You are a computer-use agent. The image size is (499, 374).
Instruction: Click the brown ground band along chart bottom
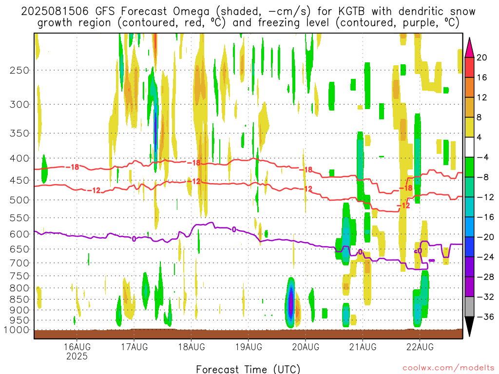point(248,334)
